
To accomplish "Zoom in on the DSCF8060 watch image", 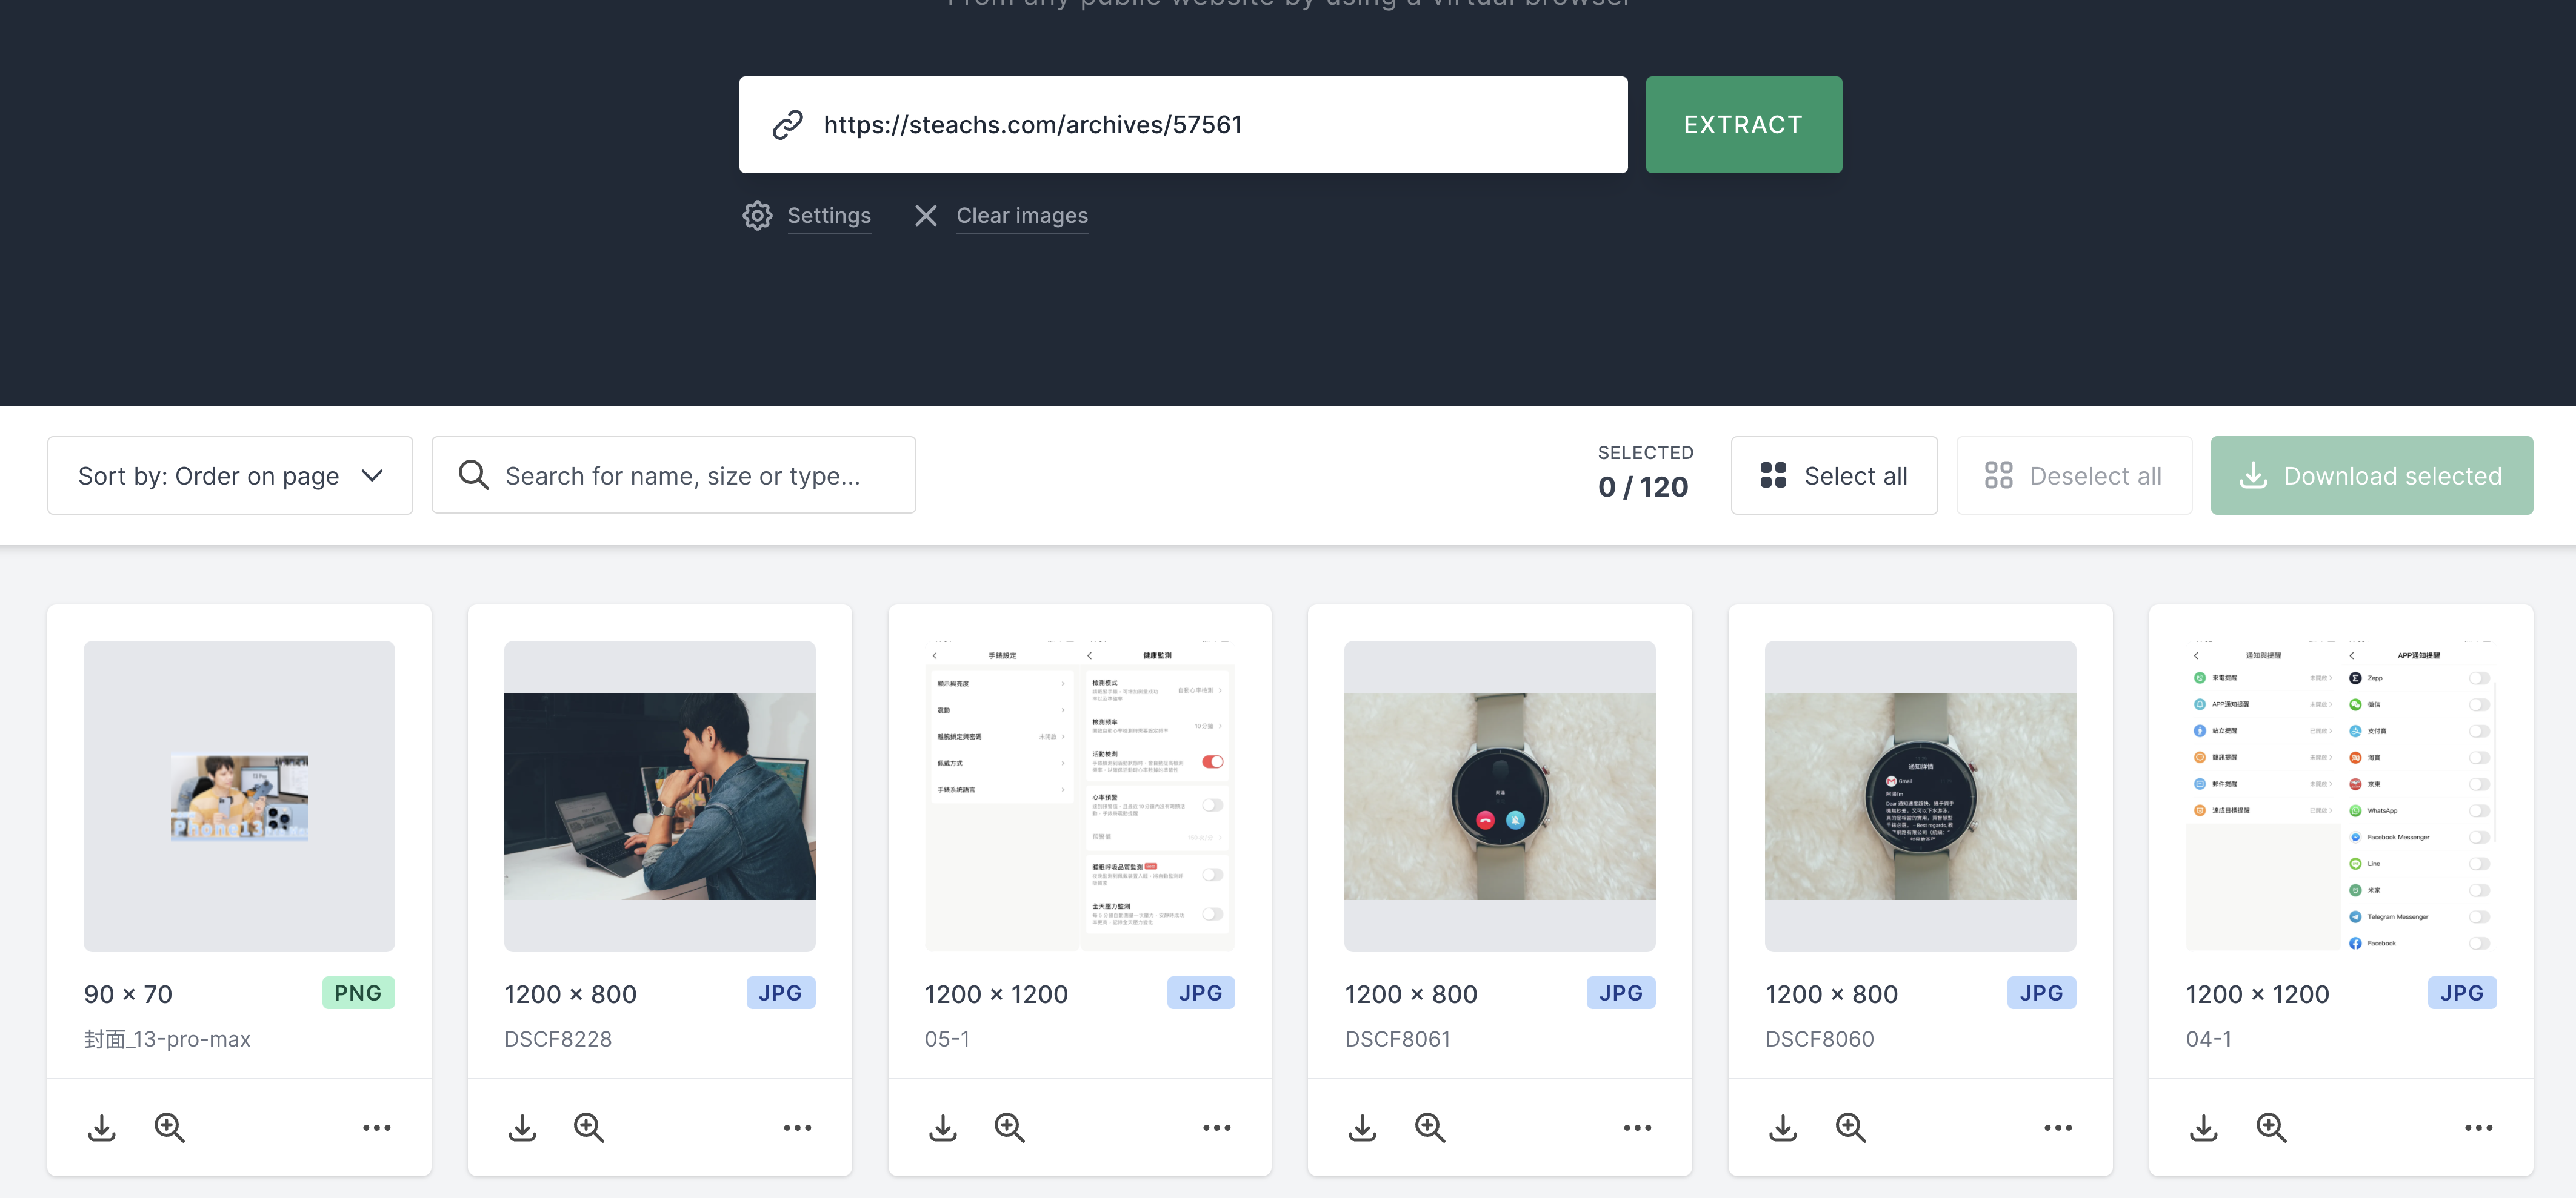I will 1850,1127.
